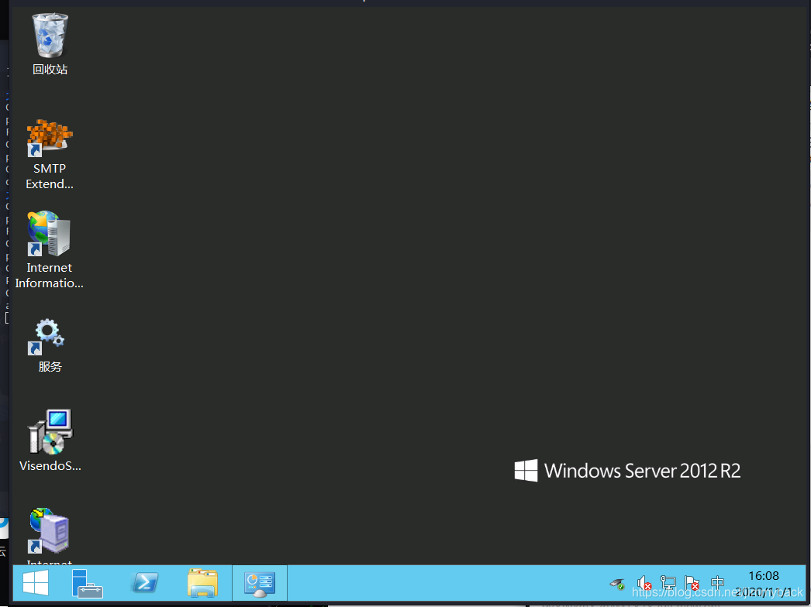811x607 pixels.
Task: Toggle the Chinese input method indicator 中
Action: [717, 583]
